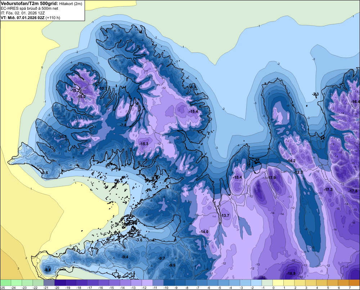360x290 pixels.
Task: Click the station value -8.3
Action: (193, 87)
